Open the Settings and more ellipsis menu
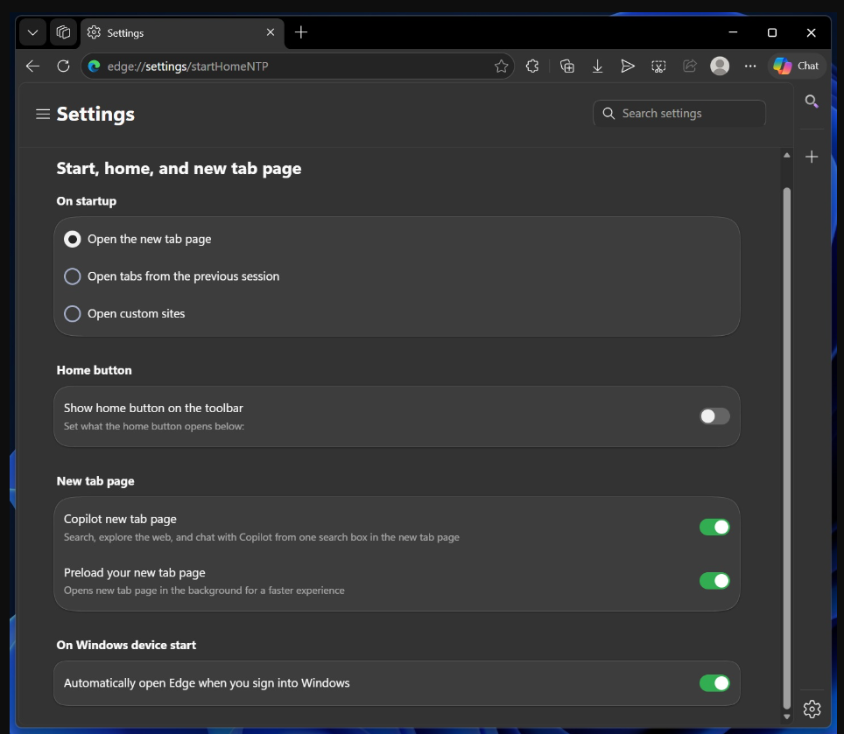The height and width of the screenshot is (734, 844). point(750,66)
